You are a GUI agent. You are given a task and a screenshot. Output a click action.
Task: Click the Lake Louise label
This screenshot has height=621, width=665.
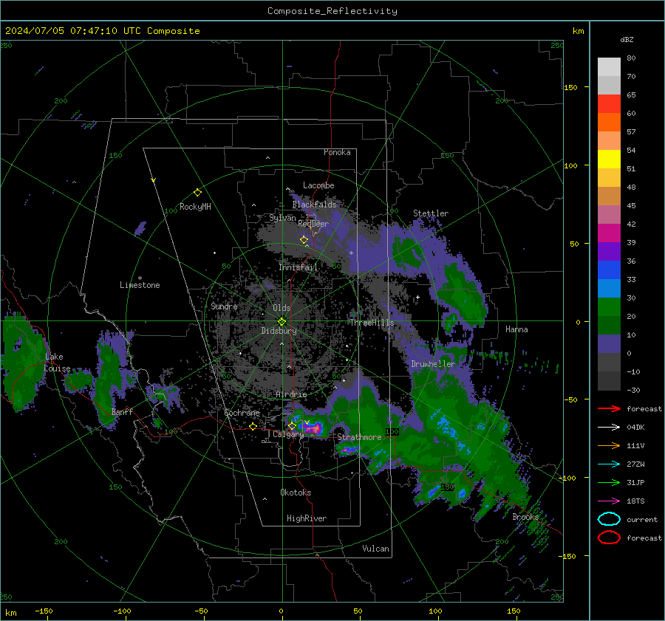[x=57, y=363]
